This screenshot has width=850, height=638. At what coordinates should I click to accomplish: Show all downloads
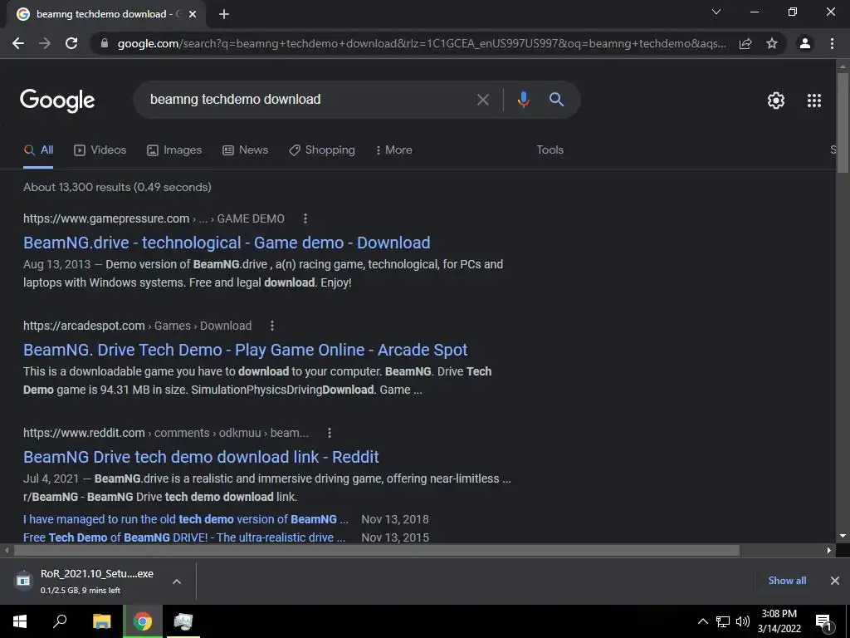(x=787, y=581)
